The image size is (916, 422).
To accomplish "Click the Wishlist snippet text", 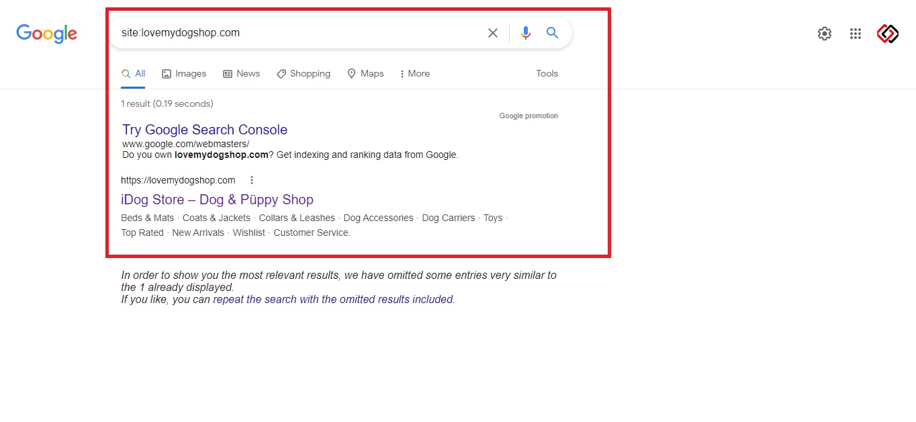I will point(249,233).
